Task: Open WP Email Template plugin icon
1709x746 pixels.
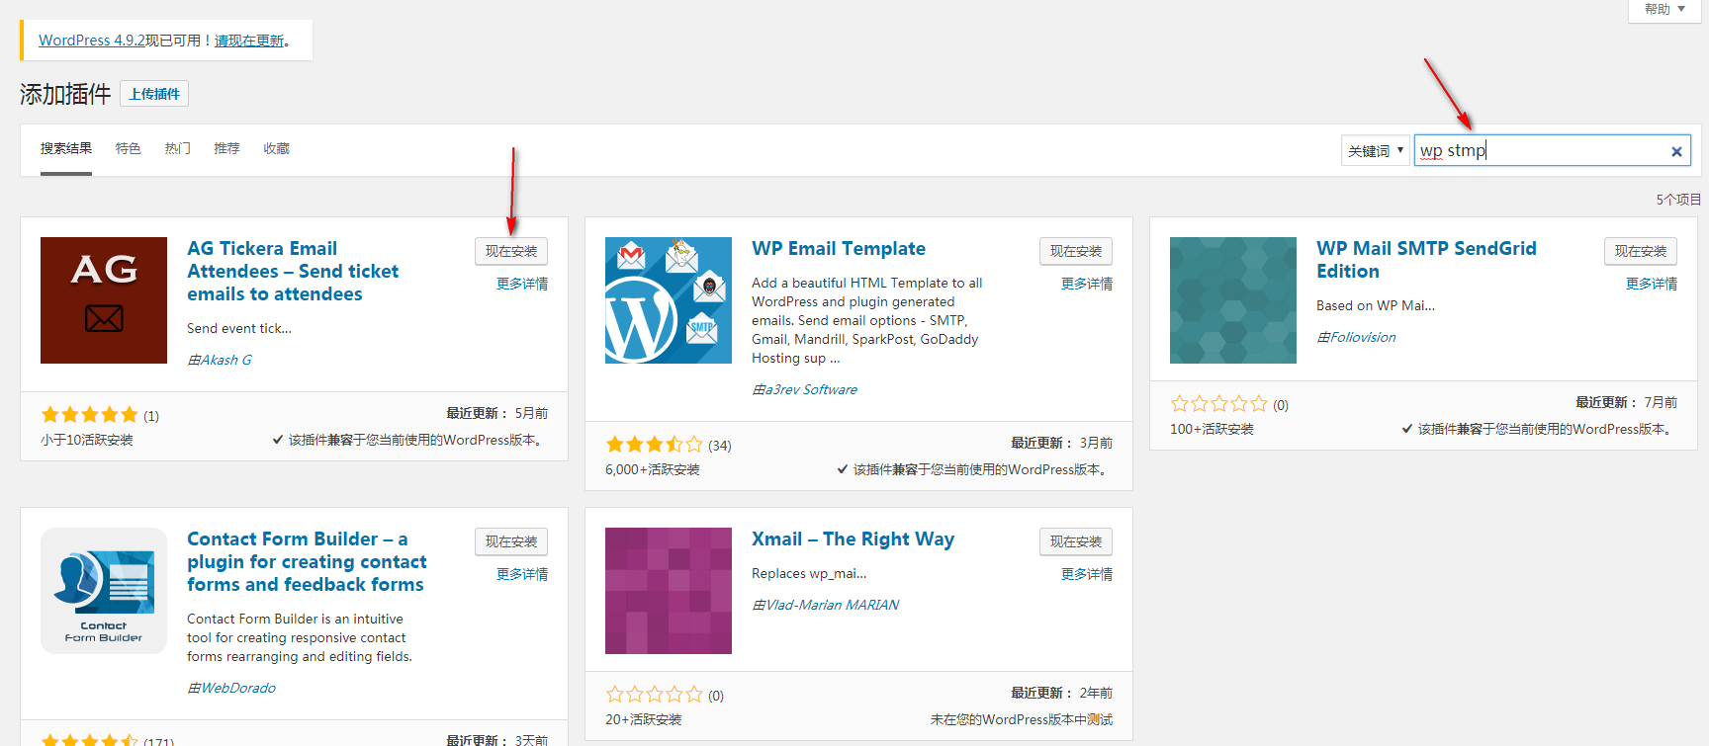Action: (669, 300)
